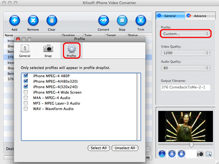This screenshot has width=219, height=164.
Task: Click the Unselect All button
Action: click(x=125, y=148)
